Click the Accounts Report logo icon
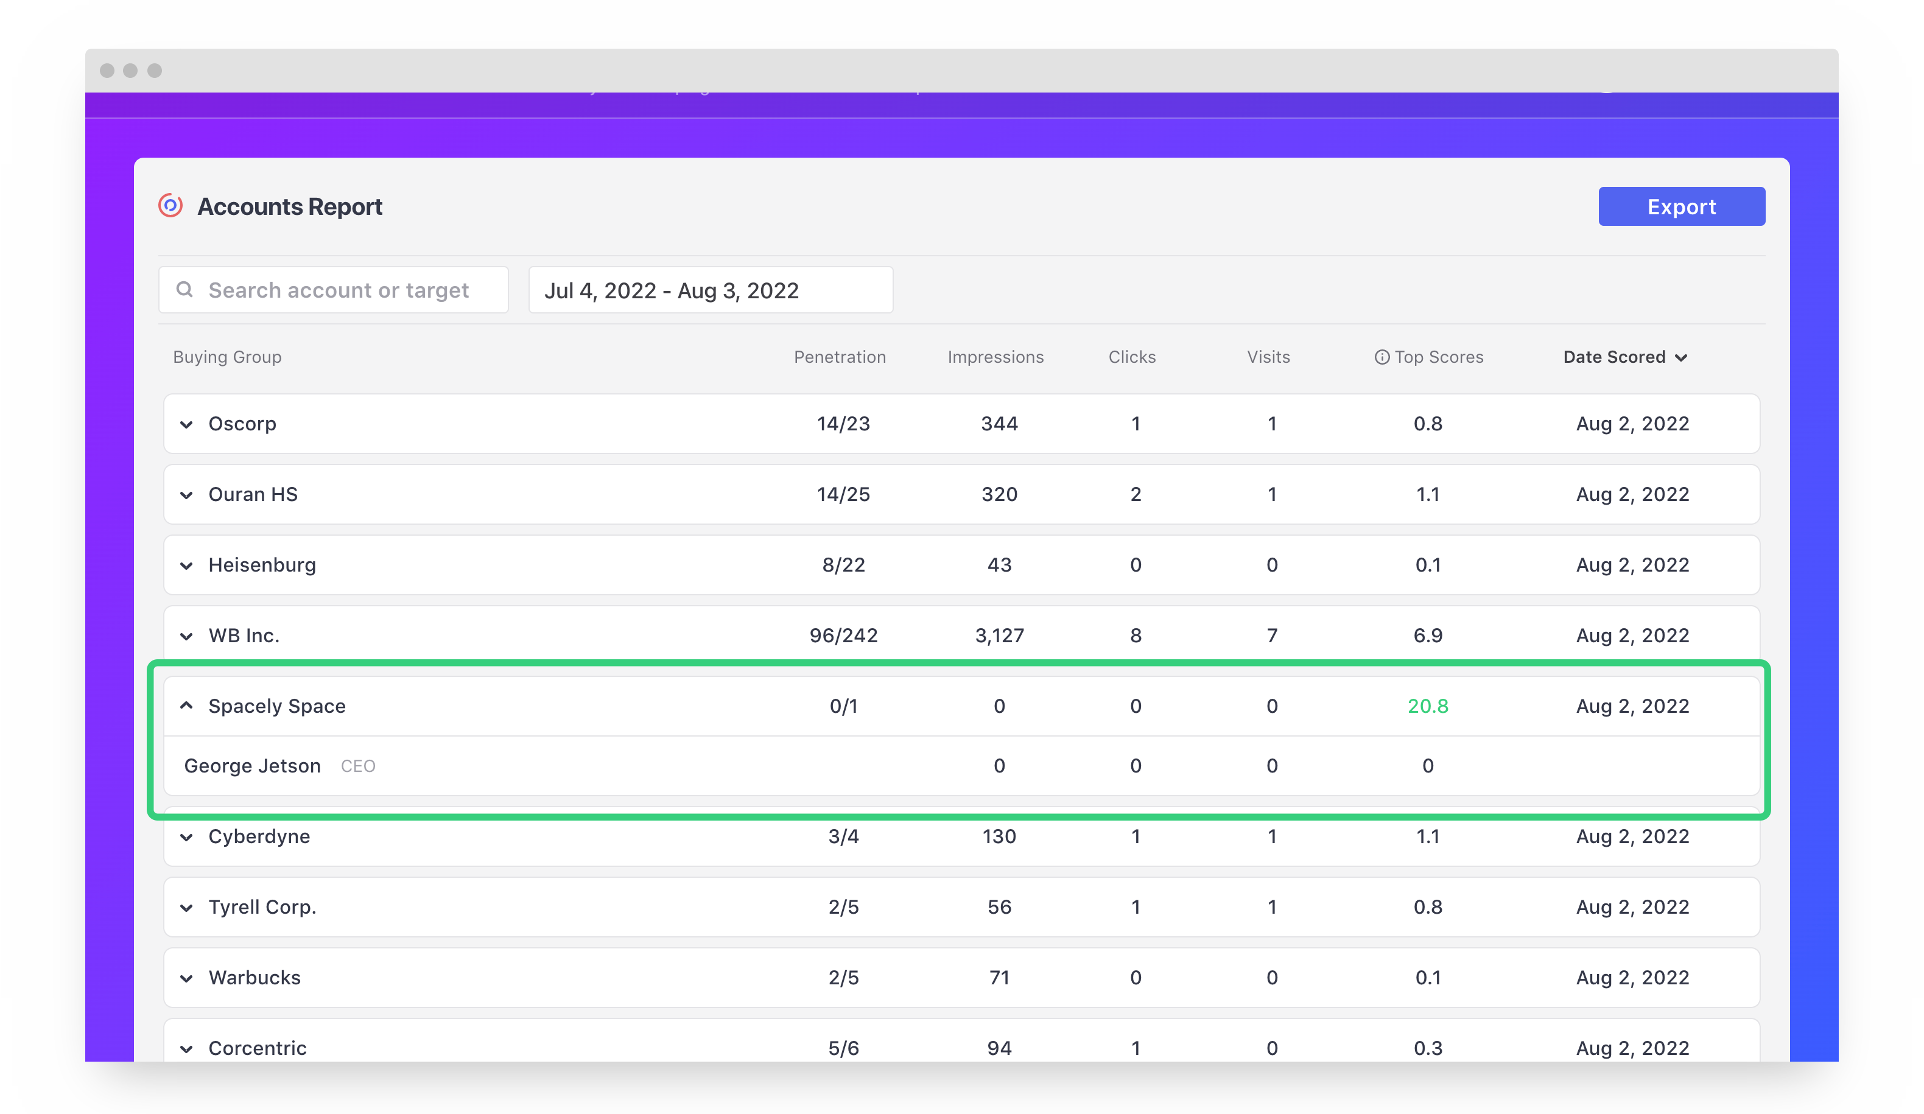This screenshot has width=1924, height=1114. [x=170, y=205]
